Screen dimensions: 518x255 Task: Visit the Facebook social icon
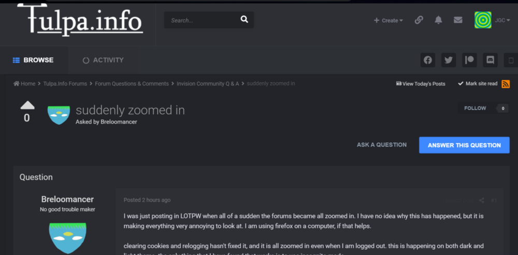tap(427, 60)
